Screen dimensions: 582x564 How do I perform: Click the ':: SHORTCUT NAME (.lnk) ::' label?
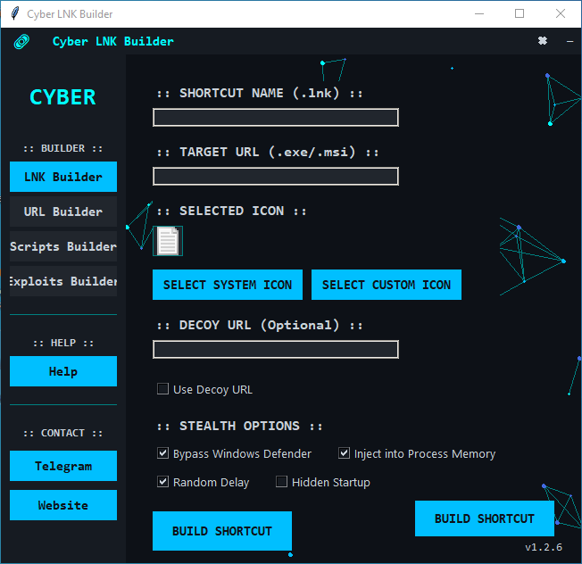(x=260, y=93)
